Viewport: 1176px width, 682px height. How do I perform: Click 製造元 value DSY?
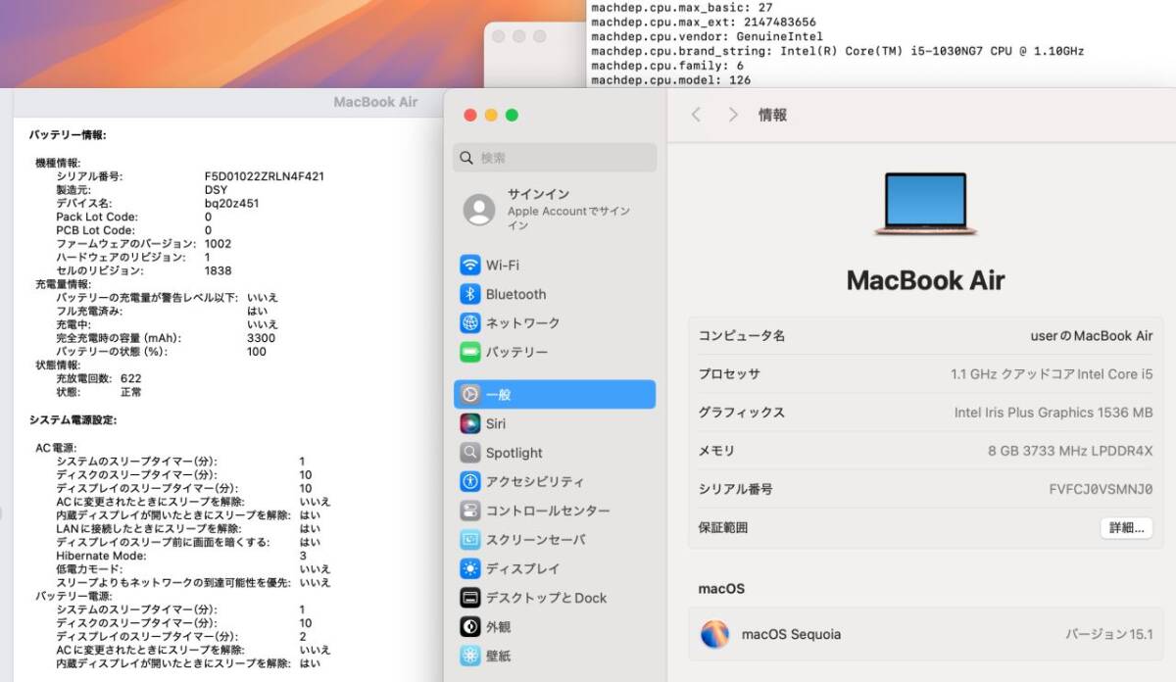pyautogui.click(x=216, y=190)
